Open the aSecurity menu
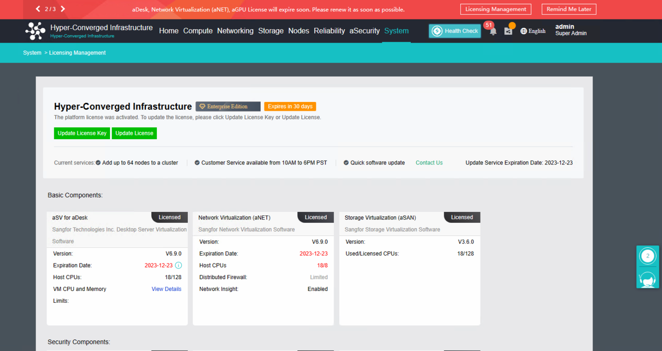This screenshot has height=351, width=662. point(365,31)
